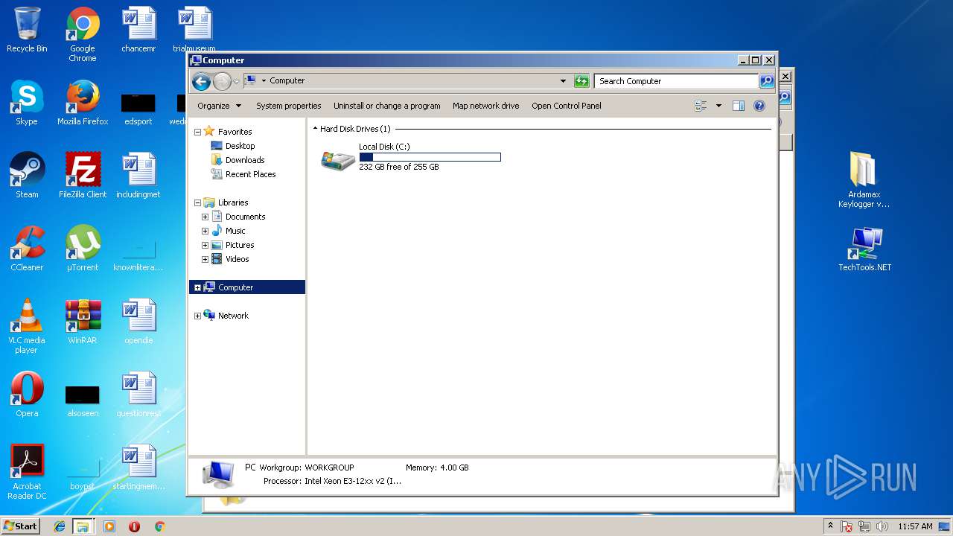Viewport: 953px width, 536px height.
Task: Collapse the Favorites tree group
Action: (x=197, y=132)
